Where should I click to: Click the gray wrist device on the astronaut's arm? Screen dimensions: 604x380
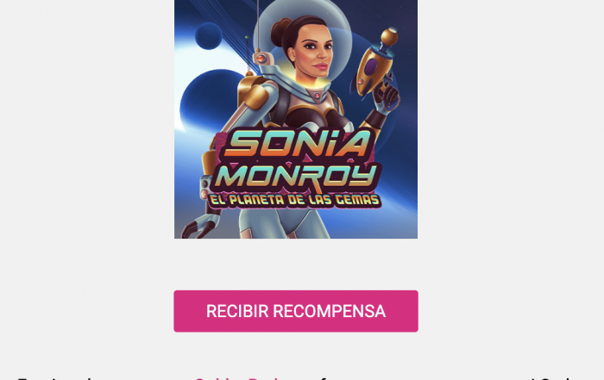206,187
